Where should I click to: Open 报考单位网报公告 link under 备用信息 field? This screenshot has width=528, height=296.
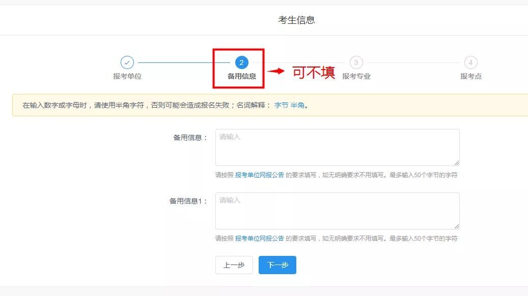[260, 175]
